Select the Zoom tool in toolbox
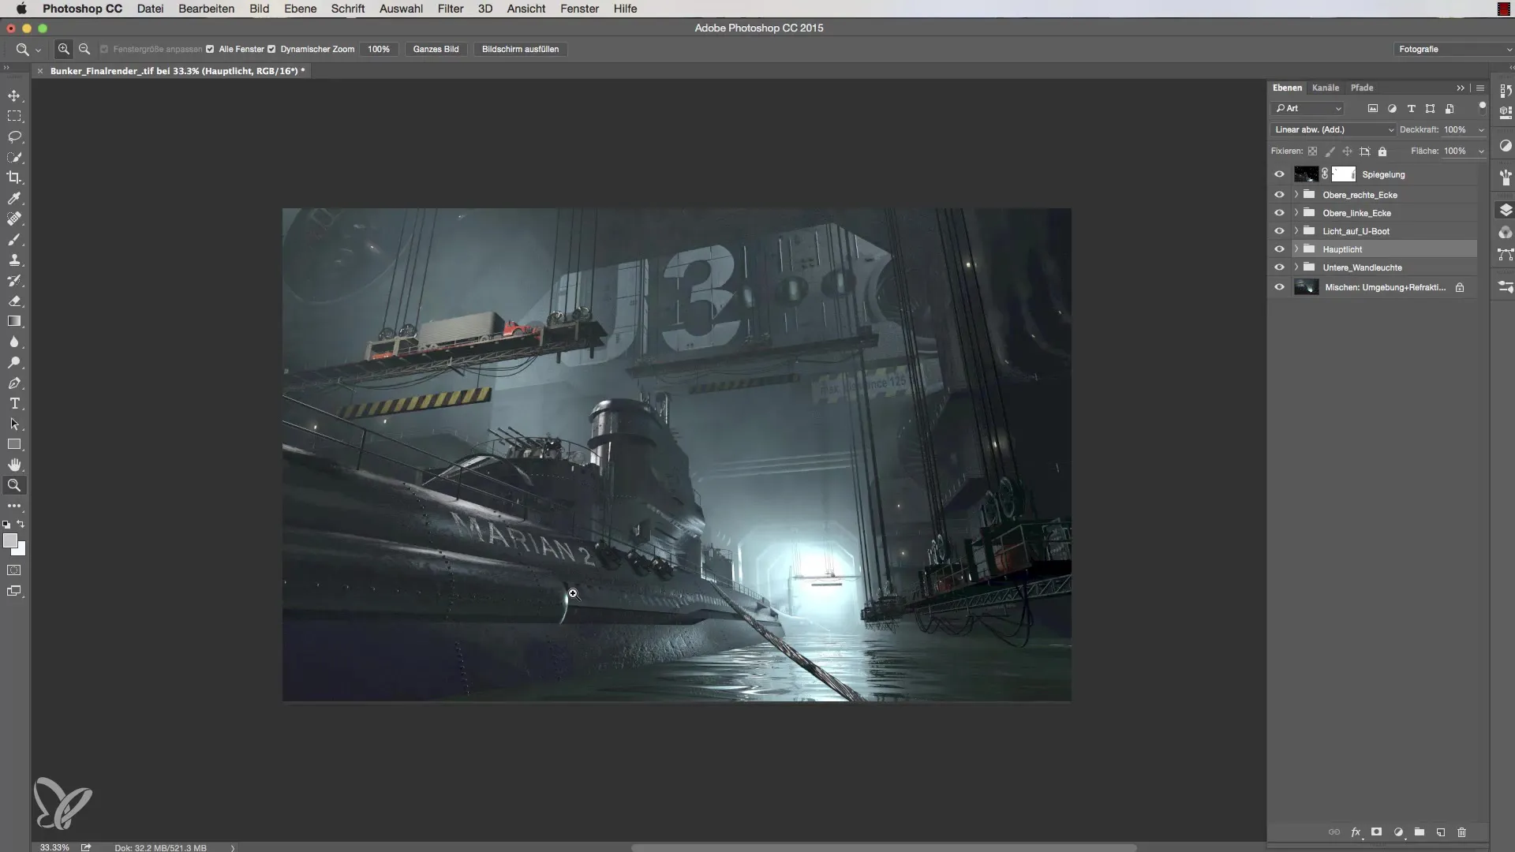The height and width of the screenshot is (852, 1515). click(14, 485)
